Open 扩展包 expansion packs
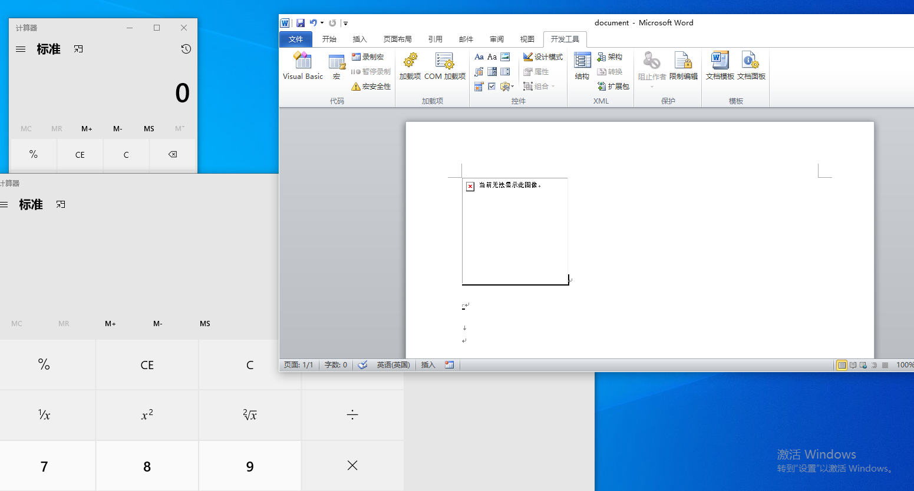The width and height of the screenshot is (914, 491). [613, 86]
